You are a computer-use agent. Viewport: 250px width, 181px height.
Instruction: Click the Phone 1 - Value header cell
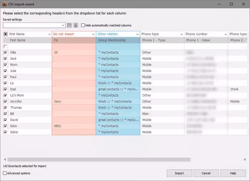pos(206,40)
